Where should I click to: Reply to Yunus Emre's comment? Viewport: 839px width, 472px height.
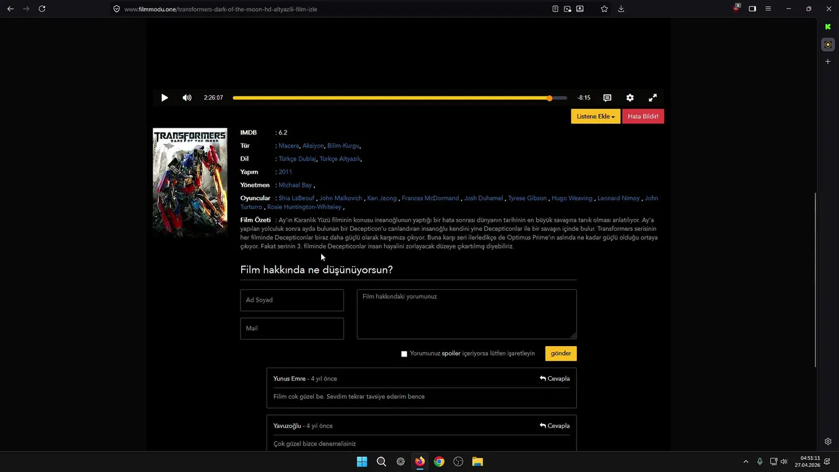pos(555,379)
